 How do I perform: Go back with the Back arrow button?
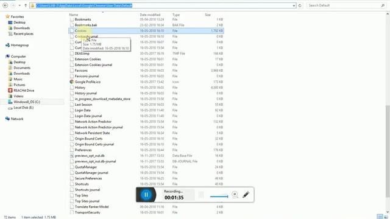[5, 5]
